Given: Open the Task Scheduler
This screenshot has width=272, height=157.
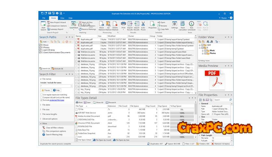Looking at the screenshot, I should [192, 26].
